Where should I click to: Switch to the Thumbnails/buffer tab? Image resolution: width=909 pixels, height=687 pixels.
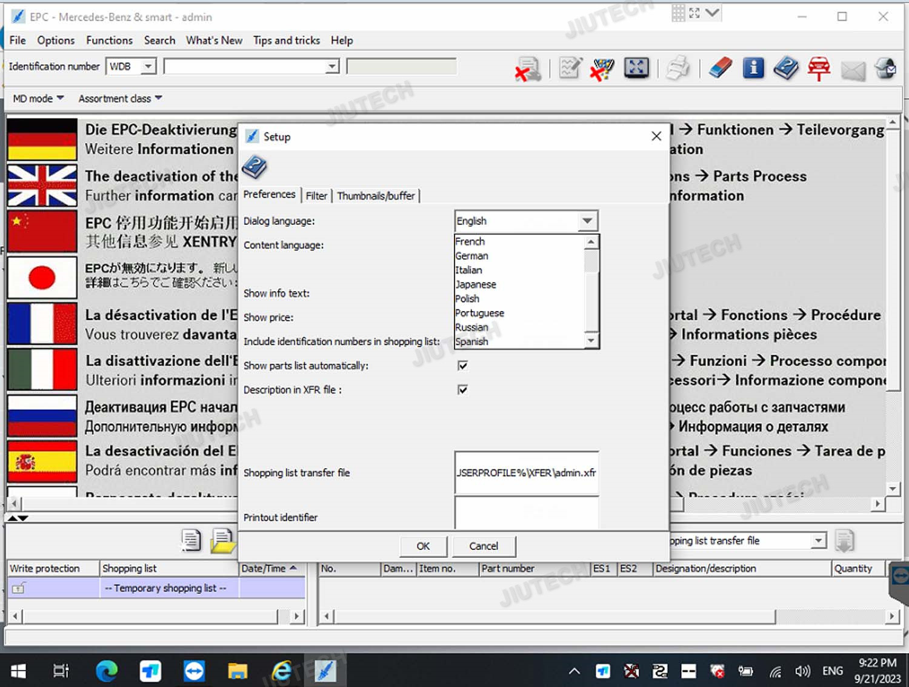[x=376, y=196]
